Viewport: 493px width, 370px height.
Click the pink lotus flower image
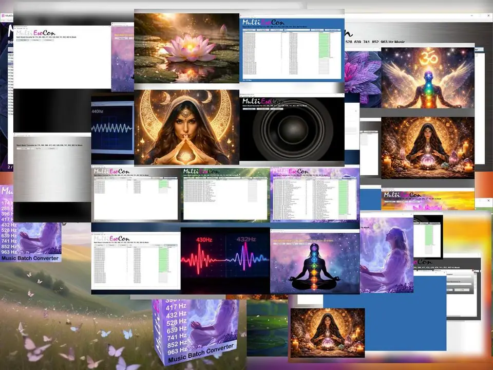tap(186, 48)
